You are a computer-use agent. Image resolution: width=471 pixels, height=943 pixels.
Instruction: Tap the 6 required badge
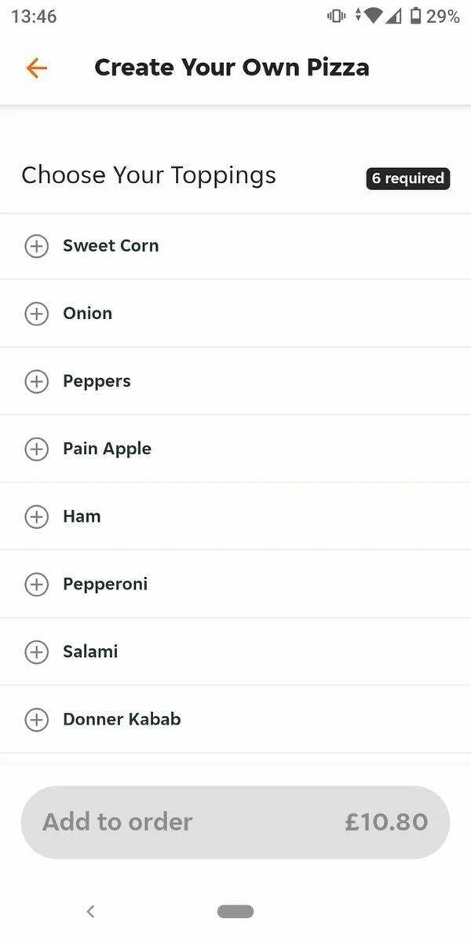[x=407, y=178]
